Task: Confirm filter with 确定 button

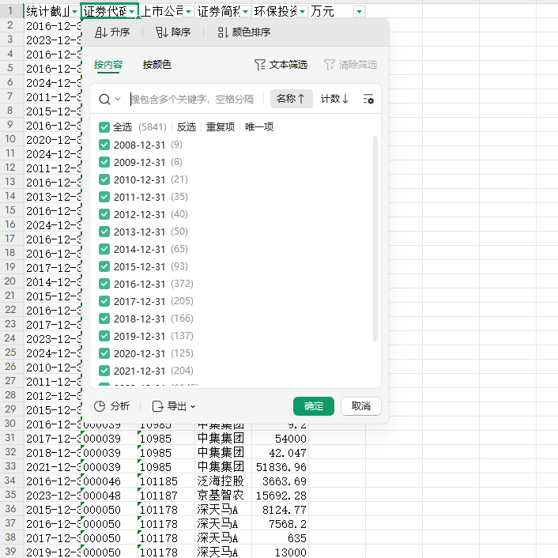Action: click(314, 406)
